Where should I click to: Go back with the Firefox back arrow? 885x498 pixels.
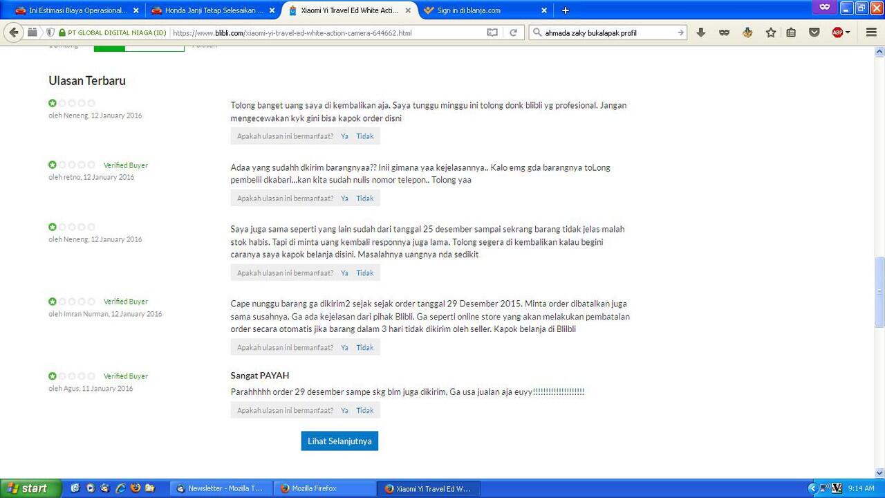(14, 33)
